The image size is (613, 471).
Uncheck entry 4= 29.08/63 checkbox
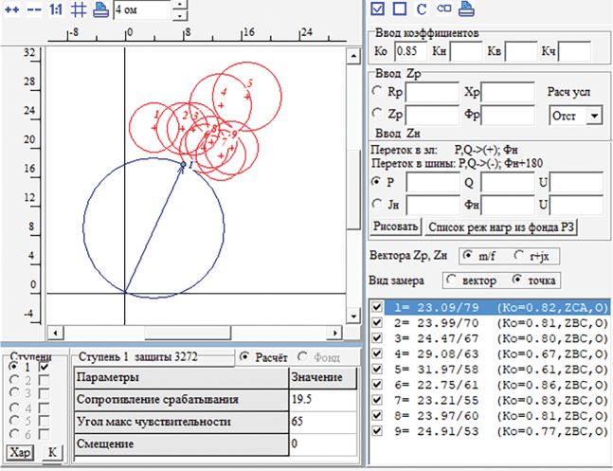click(x=377, y=353)
